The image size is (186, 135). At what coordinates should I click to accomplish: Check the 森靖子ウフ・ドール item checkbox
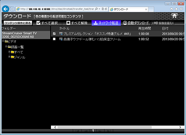pyautogui.click(x=54, y=39)
